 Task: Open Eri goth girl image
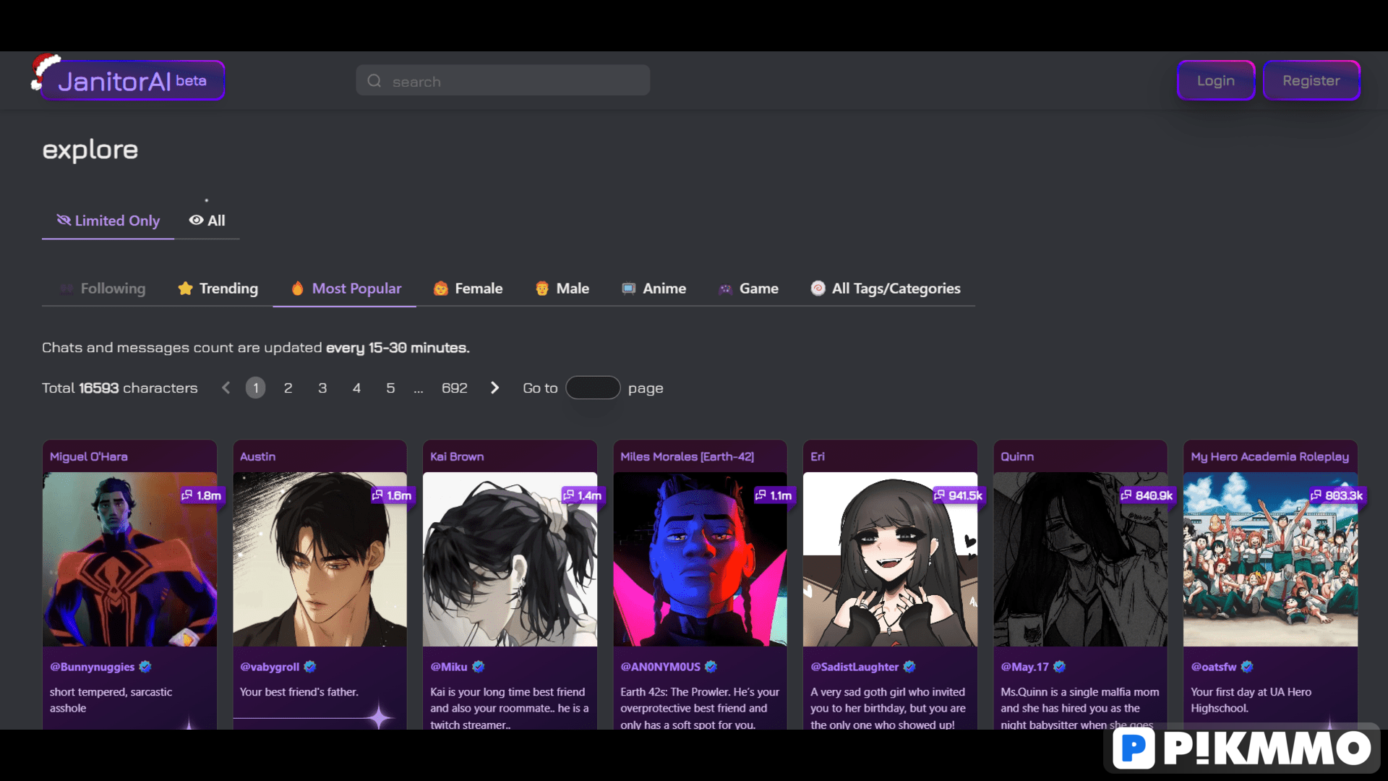coord(890,559)
